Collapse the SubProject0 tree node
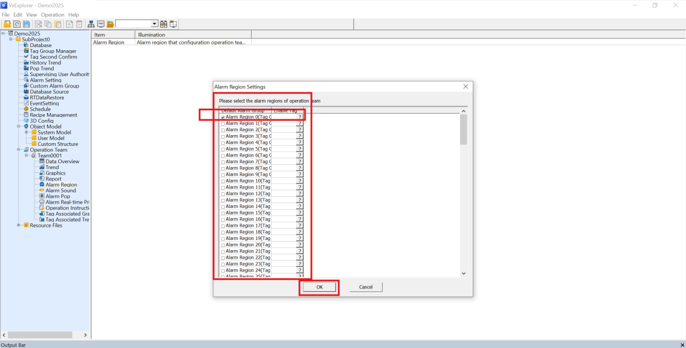This screenshot has height=348, width=686. (x=11, y=39)
